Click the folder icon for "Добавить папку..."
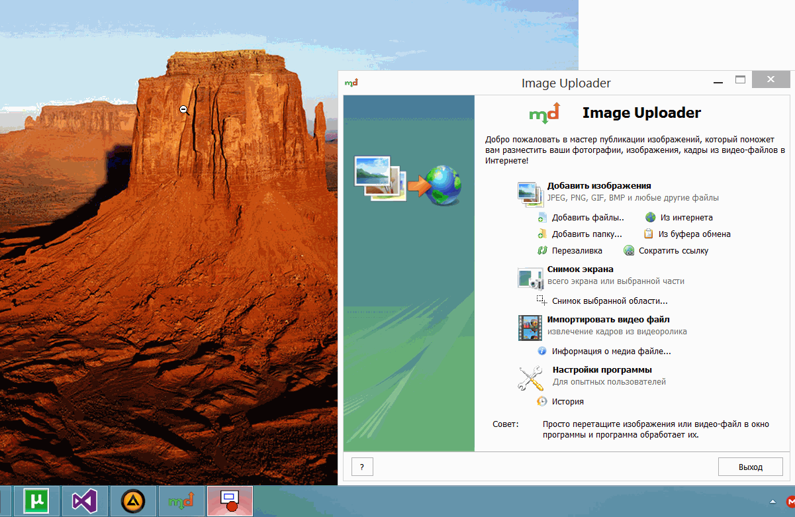Image resolution: width=795 pixels, height=517 pixels. pos(541,234)
